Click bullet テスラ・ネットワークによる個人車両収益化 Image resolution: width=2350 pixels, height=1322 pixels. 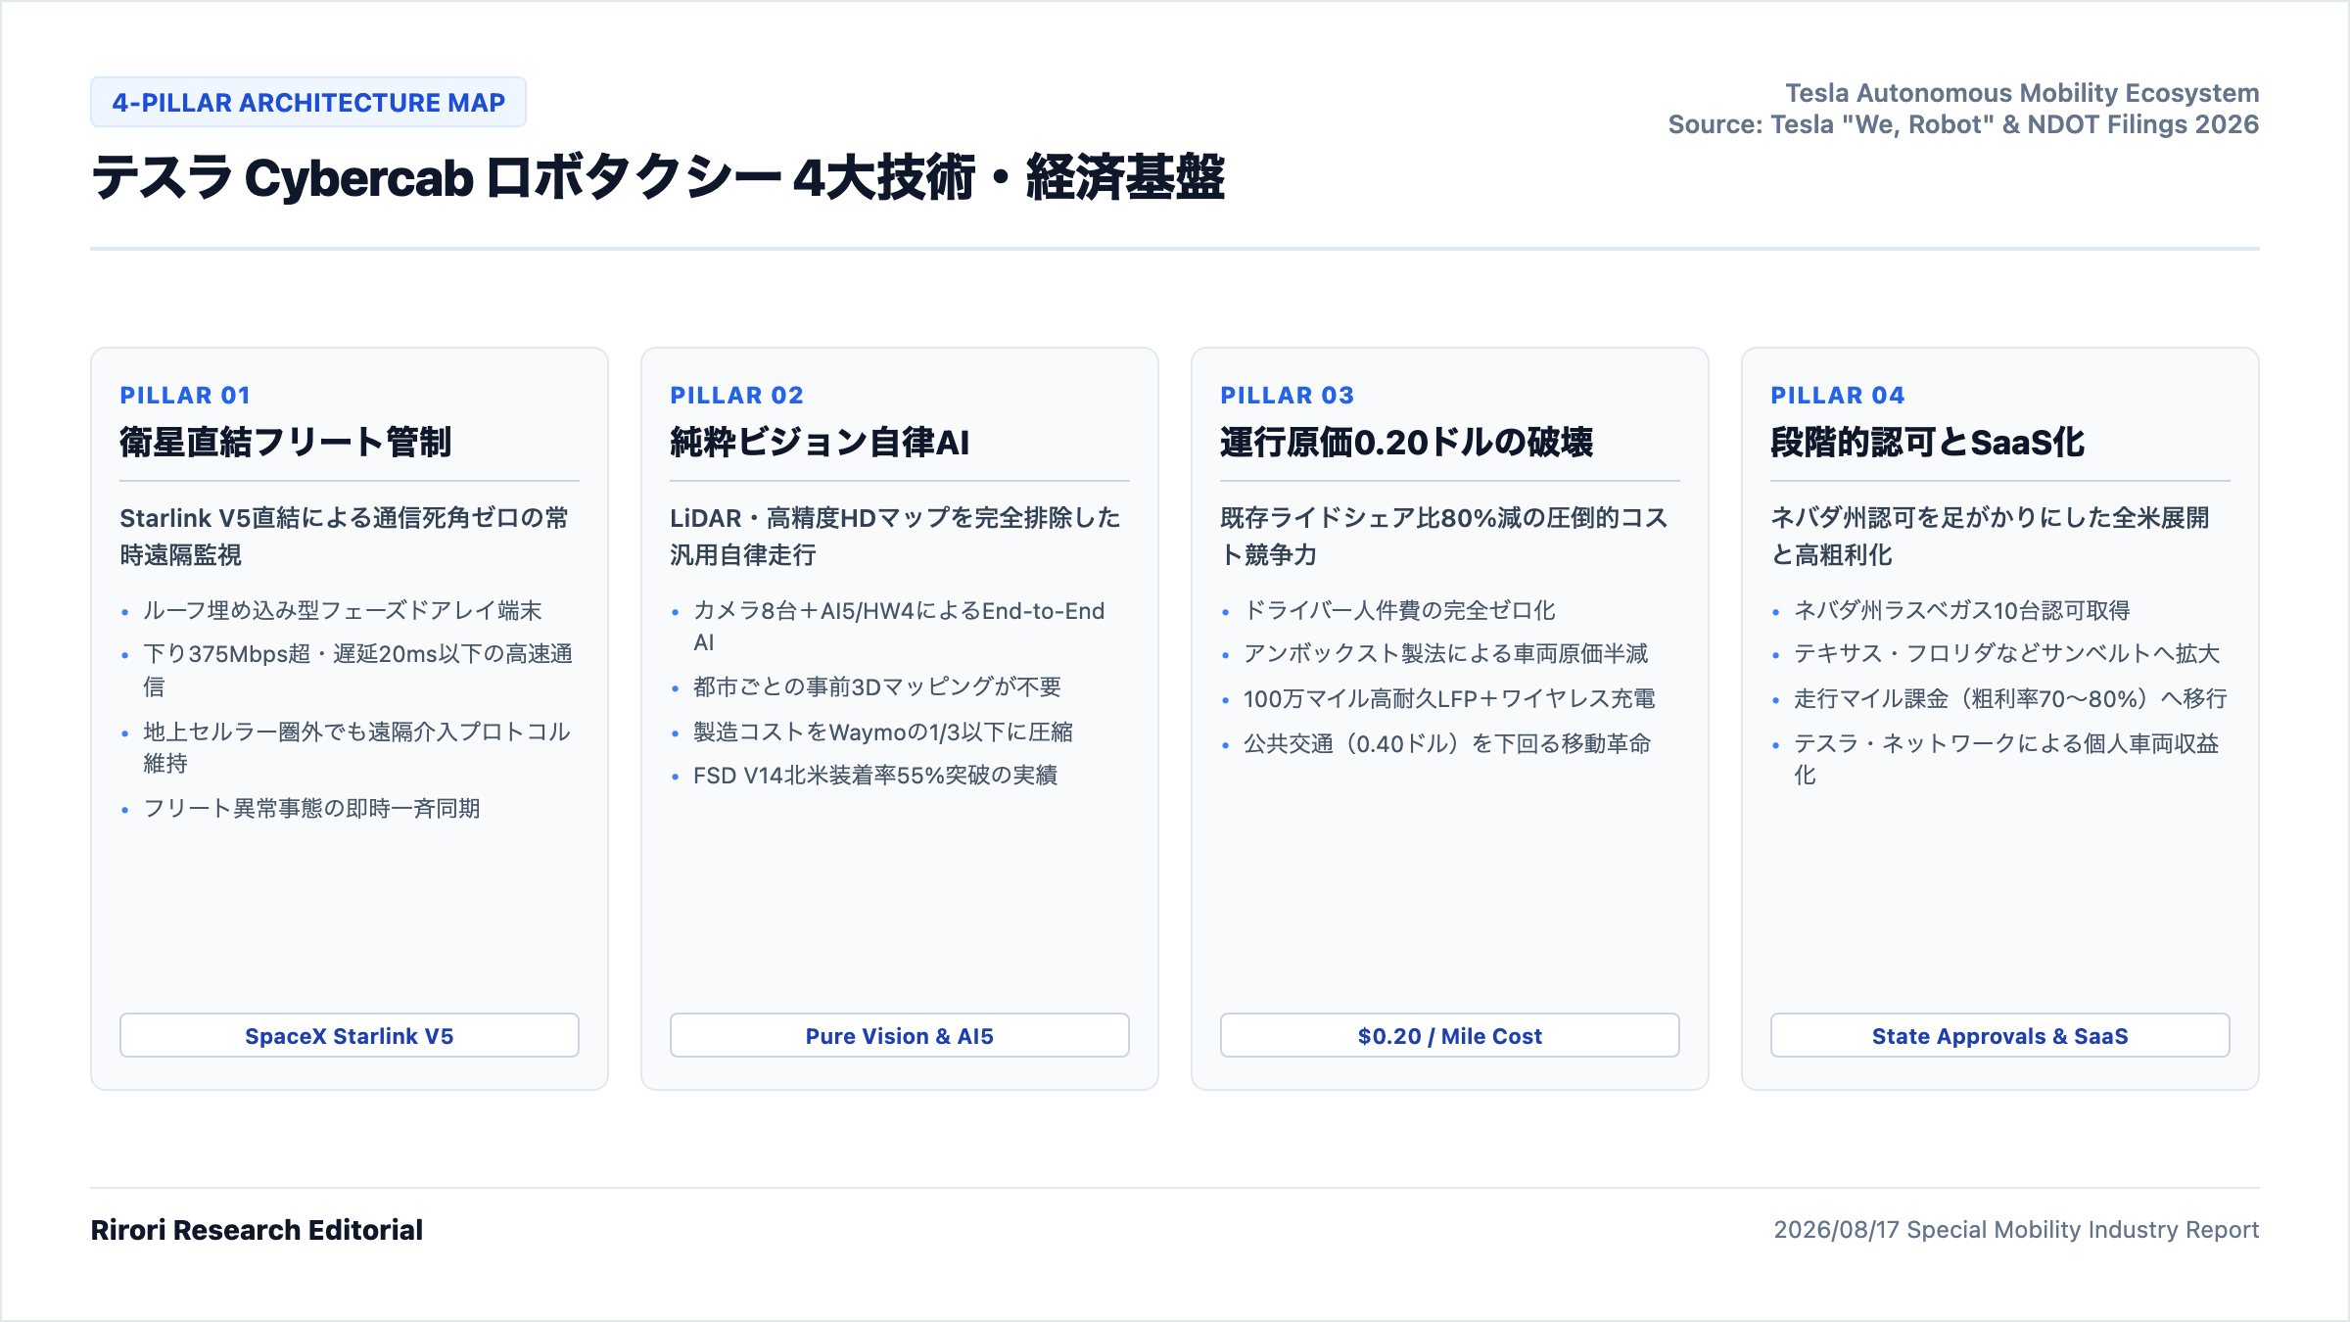(x=2006, y=759)
